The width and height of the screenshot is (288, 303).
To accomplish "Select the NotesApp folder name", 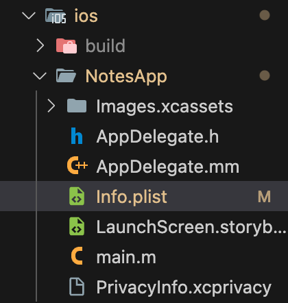I will click(126, 77).
